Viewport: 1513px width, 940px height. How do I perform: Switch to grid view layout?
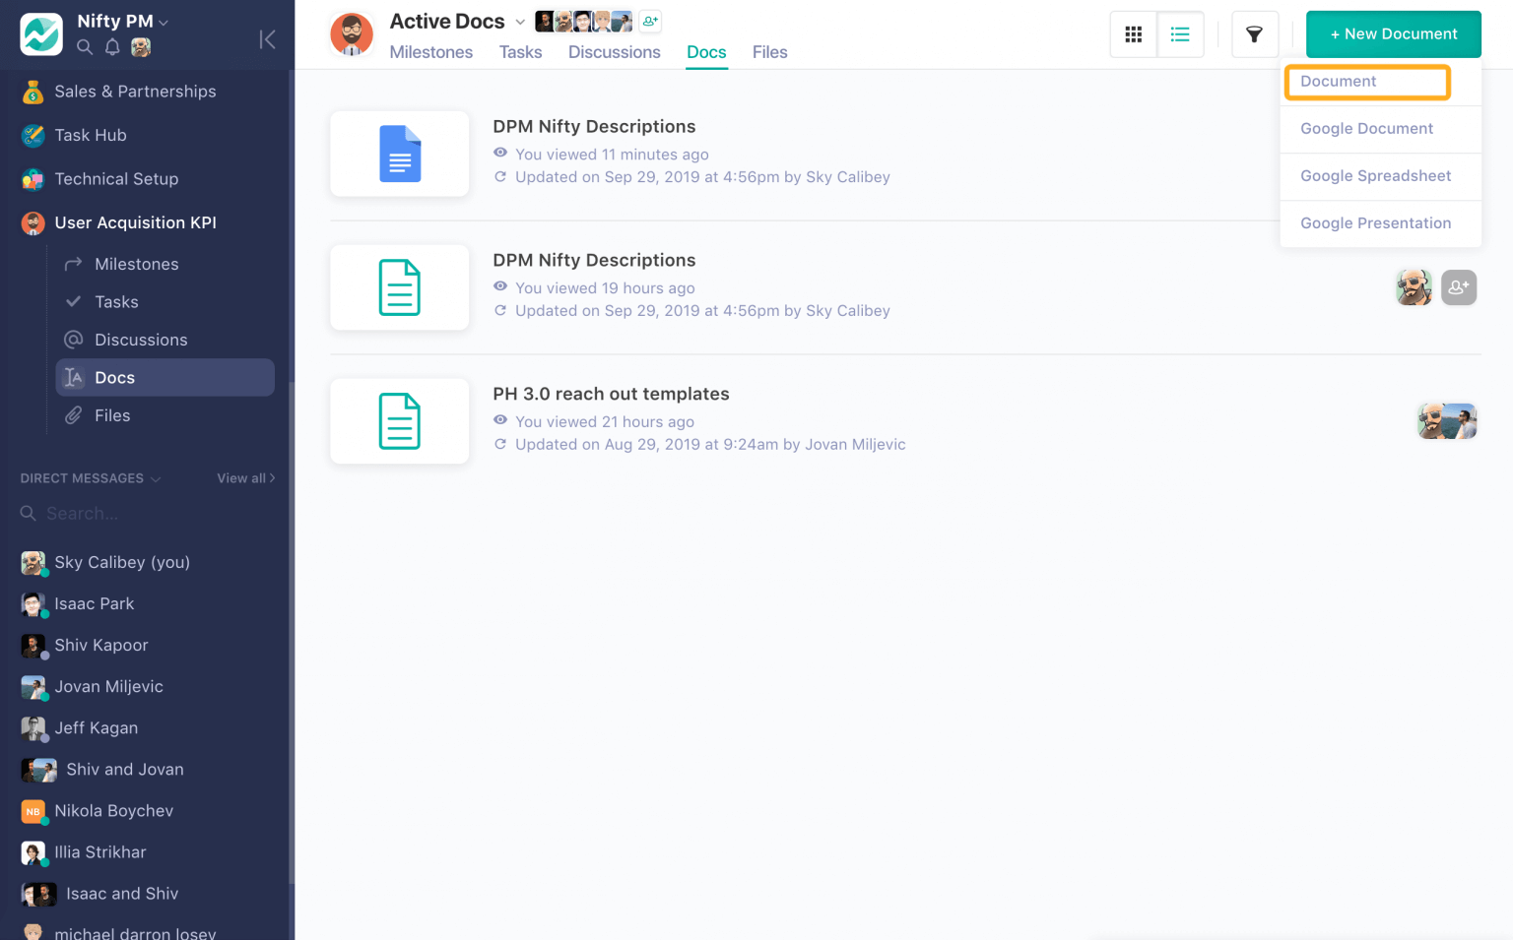click(x=1133, y=33)
